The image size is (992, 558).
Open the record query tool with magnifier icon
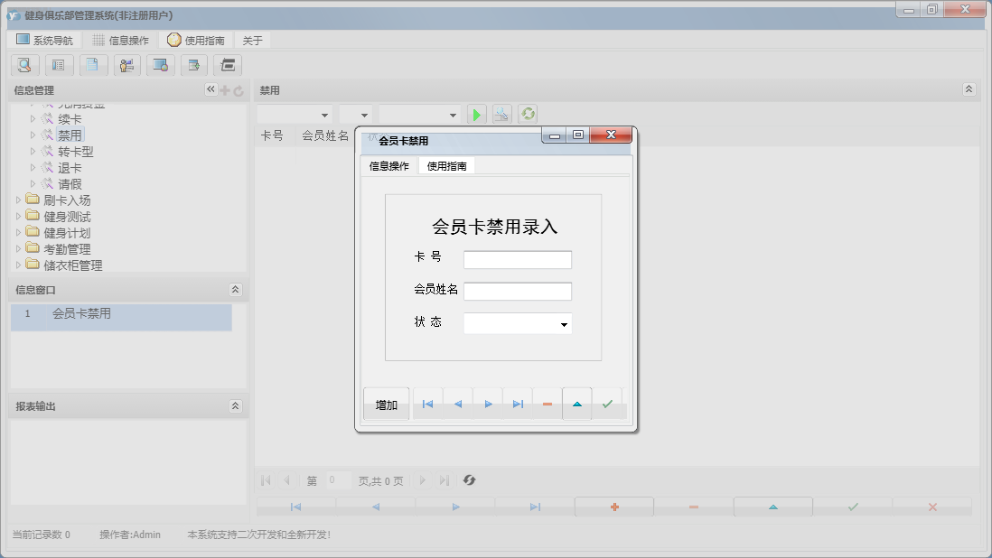24,65
